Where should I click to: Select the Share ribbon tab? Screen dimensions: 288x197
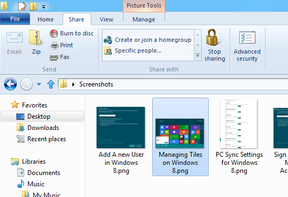tap(76, 19)
